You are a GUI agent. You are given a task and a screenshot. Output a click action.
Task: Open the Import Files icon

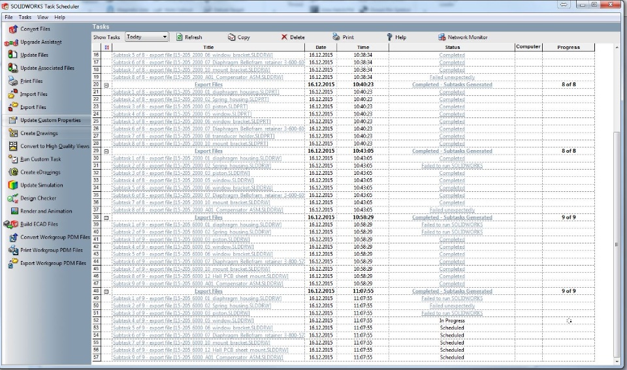(x=13, y=94)
